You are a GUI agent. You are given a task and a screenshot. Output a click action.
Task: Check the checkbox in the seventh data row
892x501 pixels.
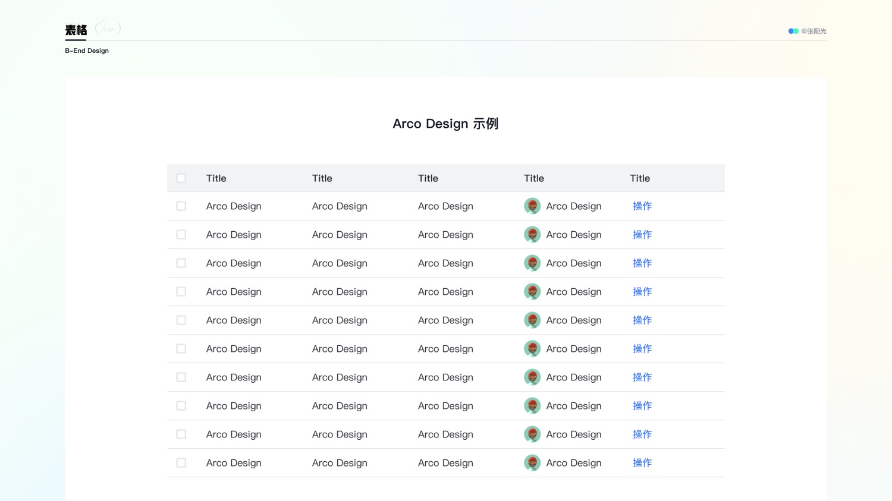[181, 377]
